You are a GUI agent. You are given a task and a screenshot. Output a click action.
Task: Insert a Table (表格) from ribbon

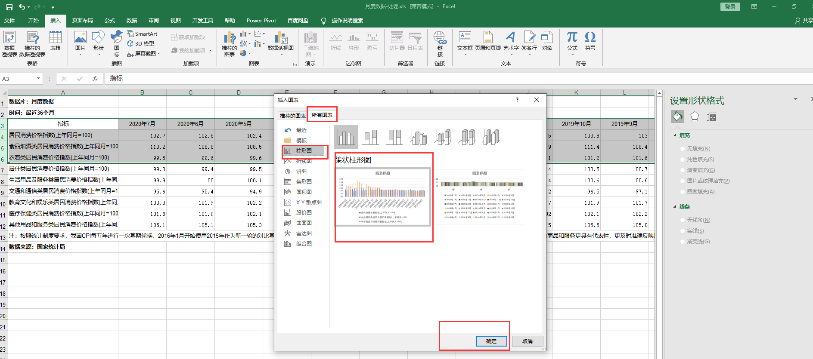point(56,41)
